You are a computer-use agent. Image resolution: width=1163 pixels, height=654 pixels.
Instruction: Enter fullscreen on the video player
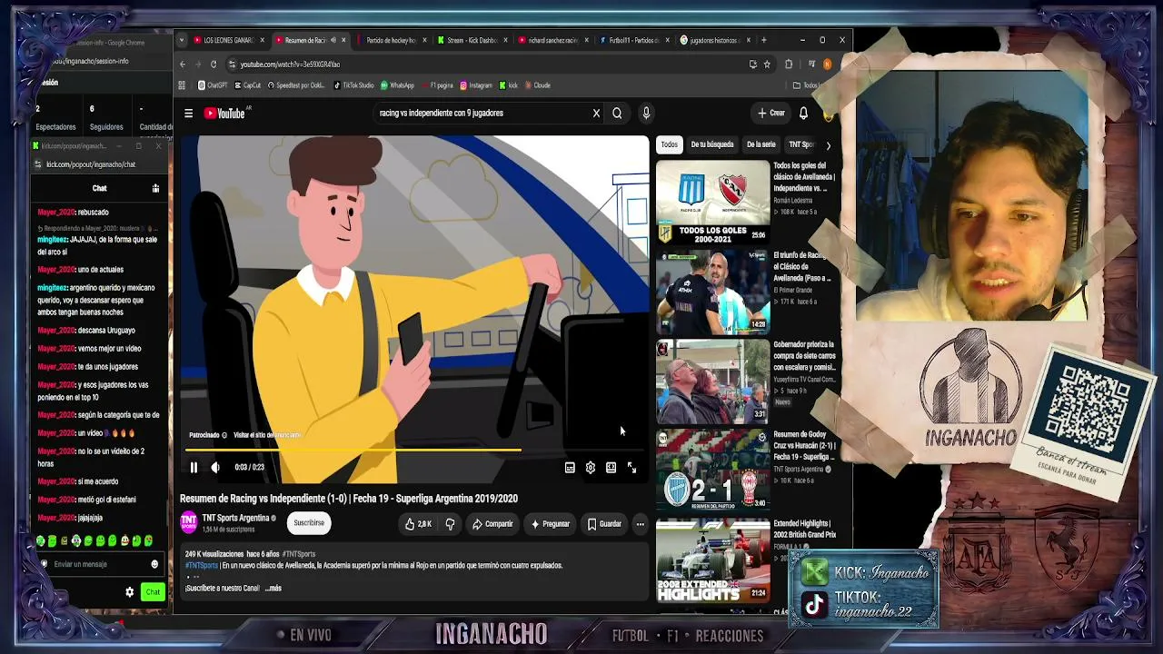[x=631, y=468]
